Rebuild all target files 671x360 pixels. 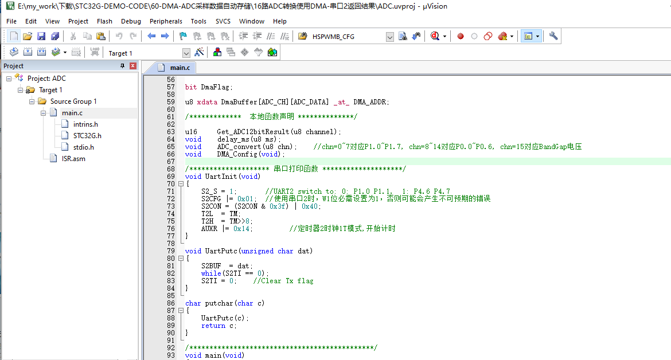[x=41, y=53]
